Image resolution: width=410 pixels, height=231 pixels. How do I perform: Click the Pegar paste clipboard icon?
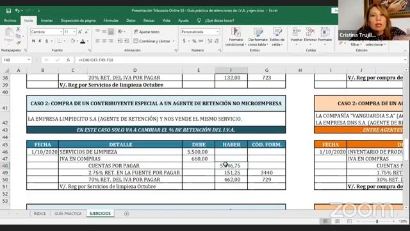(9, 35)
